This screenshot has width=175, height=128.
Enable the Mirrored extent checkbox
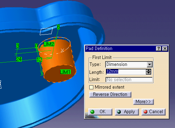click(x=91, y=87)
